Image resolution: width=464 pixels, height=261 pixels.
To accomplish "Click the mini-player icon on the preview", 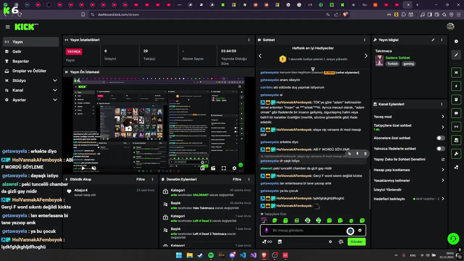I will [203, 168].
